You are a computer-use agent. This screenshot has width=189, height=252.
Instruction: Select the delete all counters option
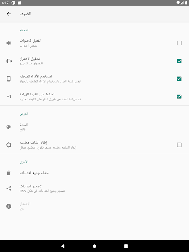(x=94, y=173)
